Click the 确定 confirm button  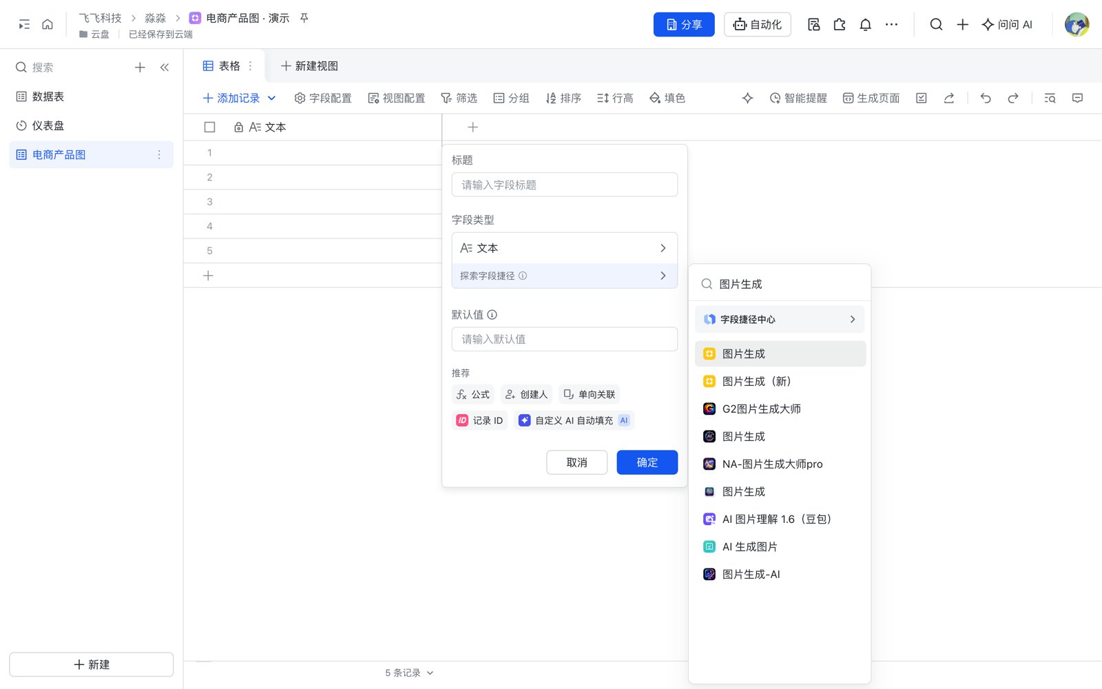pos(647,462)
